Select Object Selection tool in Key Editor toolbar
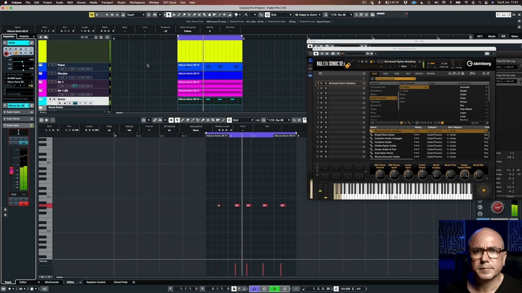The height and width of the screenshot is (293, 522). [177, 120]
